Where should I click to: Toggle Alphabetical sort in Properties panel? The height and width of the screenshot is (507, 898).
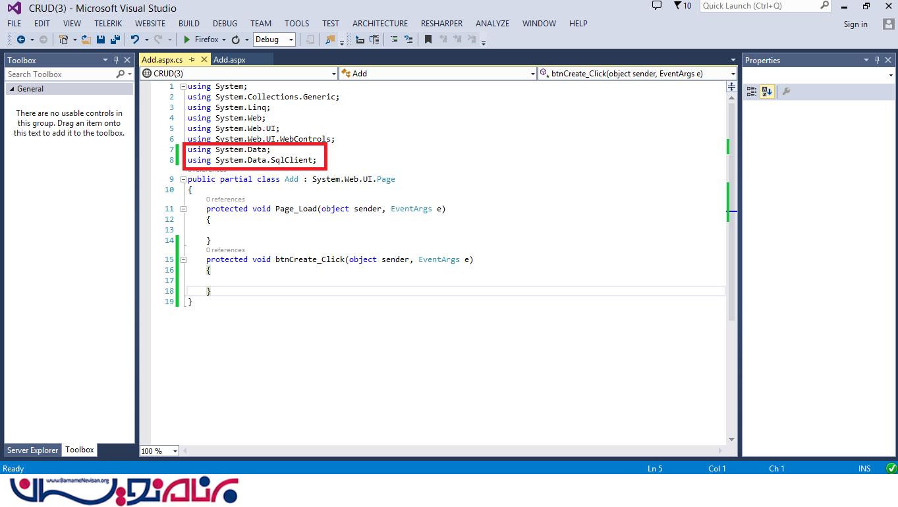767,92
